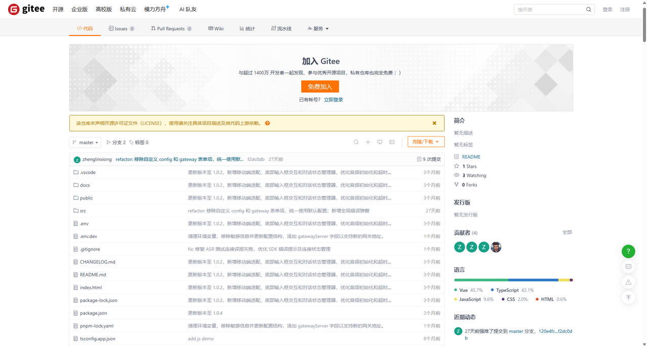647x347 pixels.
Task: Open CHANGELOG.md file
Action: (x=98, y=262)
